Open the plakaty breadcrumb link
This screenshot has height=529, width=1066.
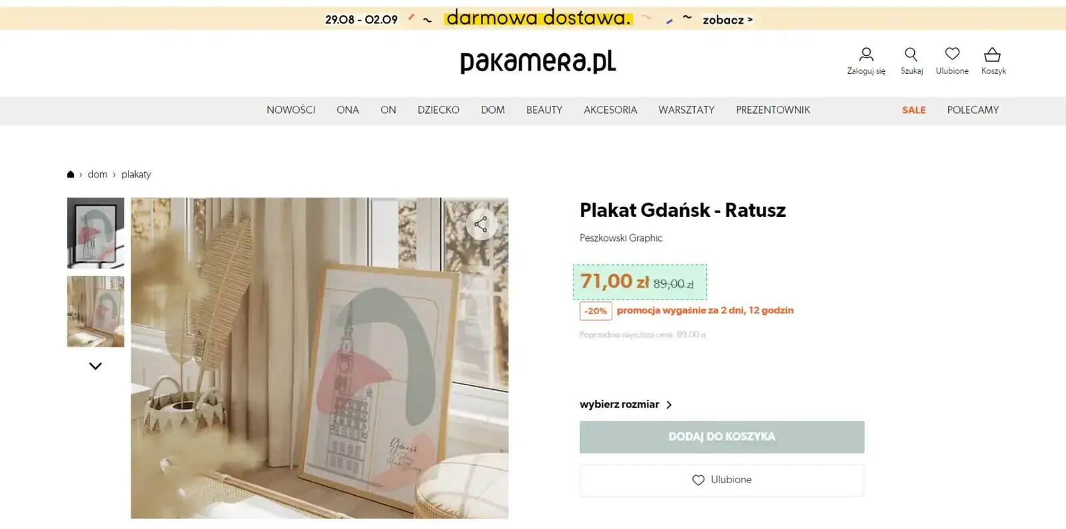136,174
